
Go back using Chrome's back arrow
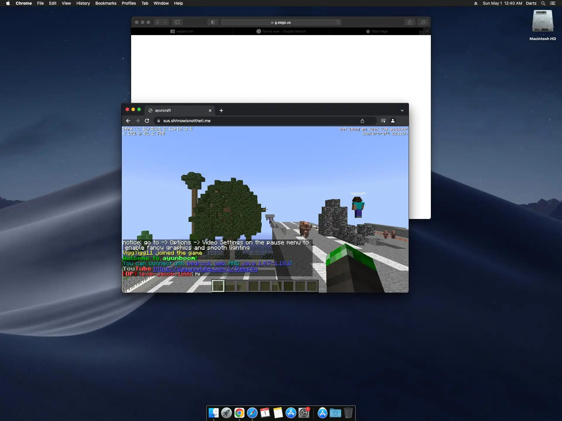click(128, 121)
